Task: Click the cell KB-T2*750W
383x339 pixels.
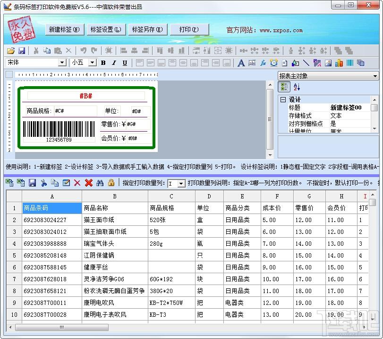Action: [171, 303]
